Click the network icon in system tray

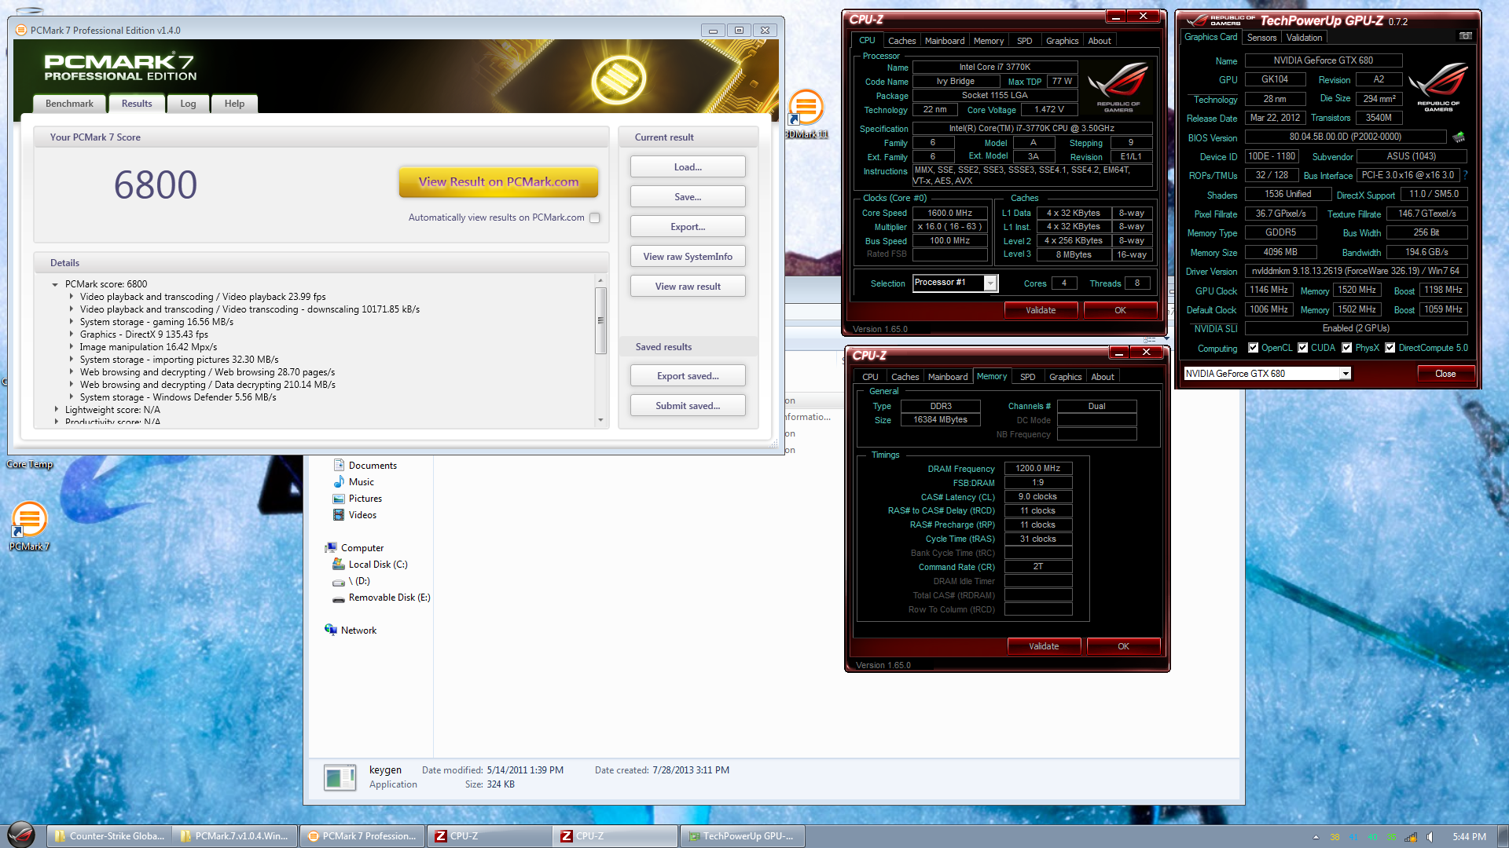tap(1411, 837)
